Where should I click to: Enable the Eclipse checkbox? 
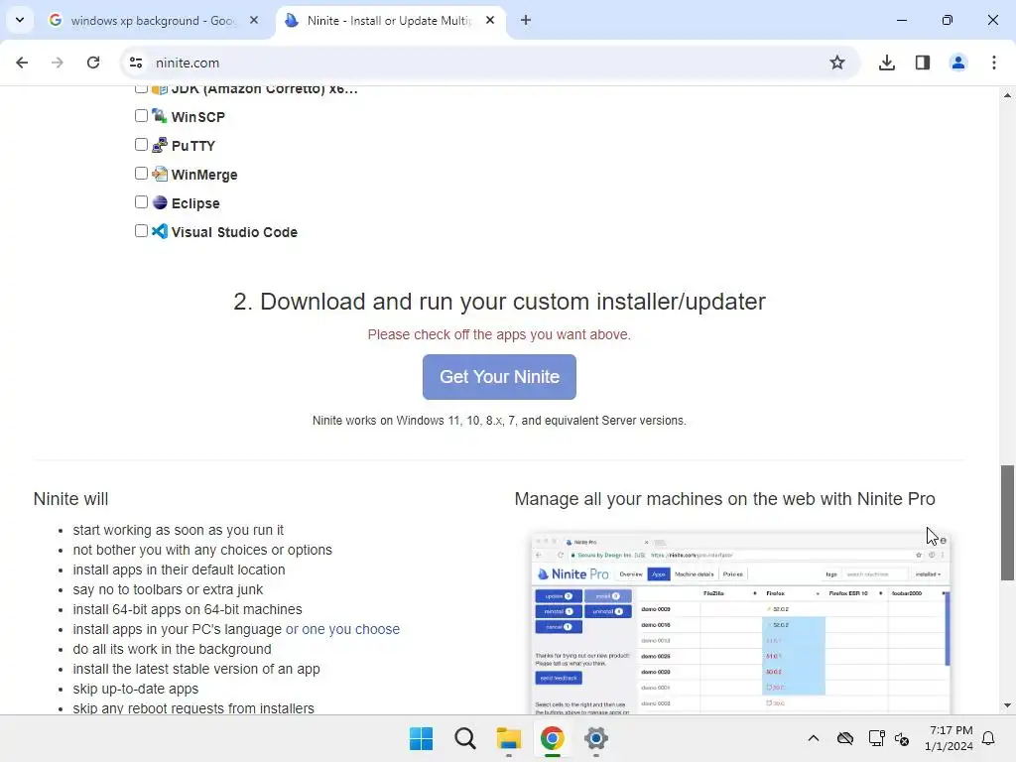[141, 202]
